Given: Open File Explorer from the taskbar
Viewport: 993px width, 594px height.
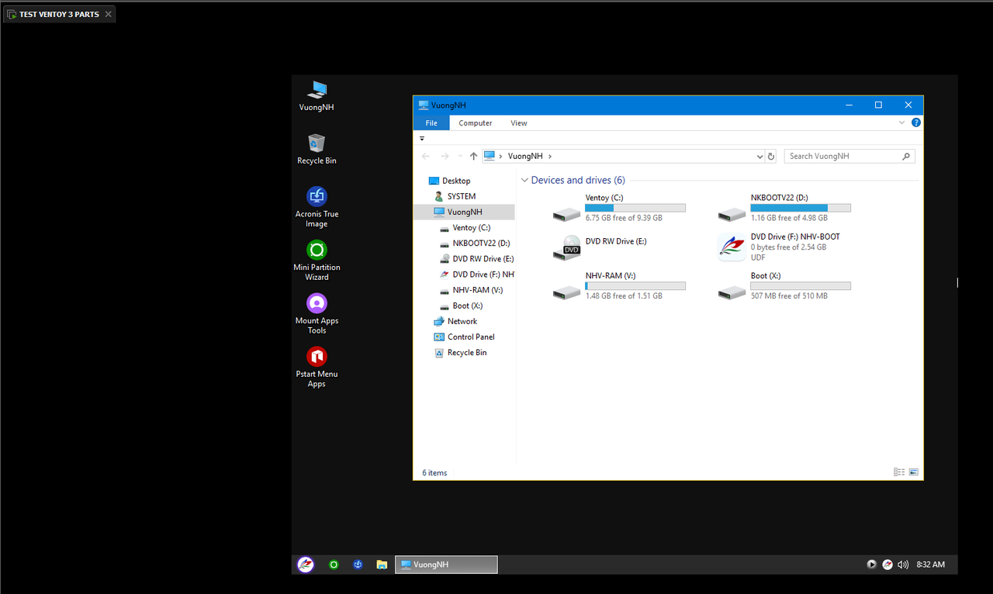Looking at the screenshot, I should 382,565.
